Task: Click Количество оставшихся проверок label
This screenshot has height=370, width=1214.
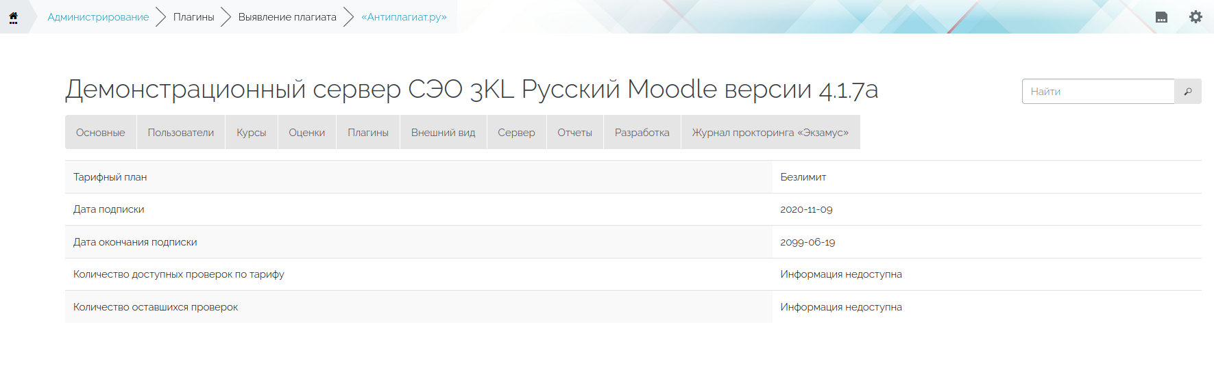Action: 156,307
